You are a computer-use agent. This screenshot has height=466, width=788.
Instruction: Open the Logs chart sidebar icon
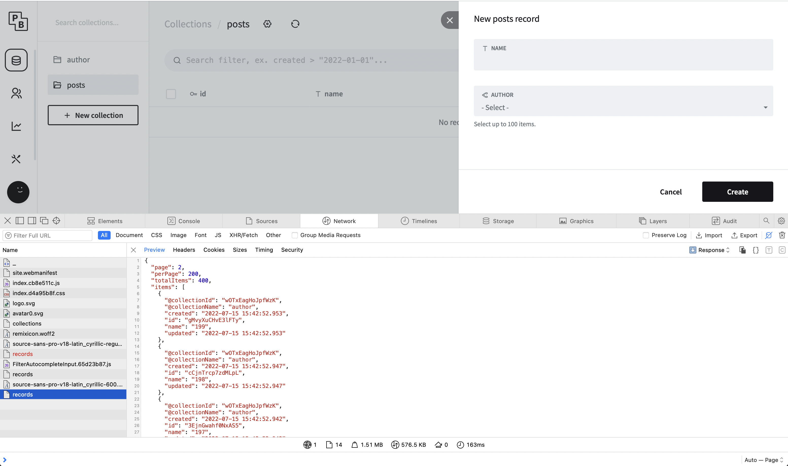pos(16,126)
